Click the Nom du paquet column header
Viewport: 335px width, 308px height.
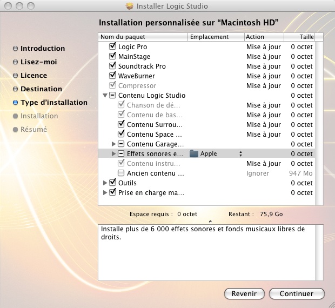143,37
